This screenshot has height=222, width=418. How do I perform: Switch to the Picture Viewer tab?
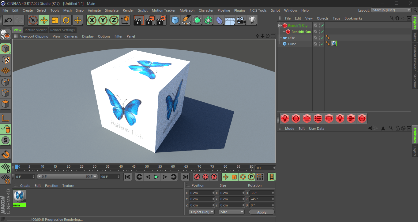36,30
